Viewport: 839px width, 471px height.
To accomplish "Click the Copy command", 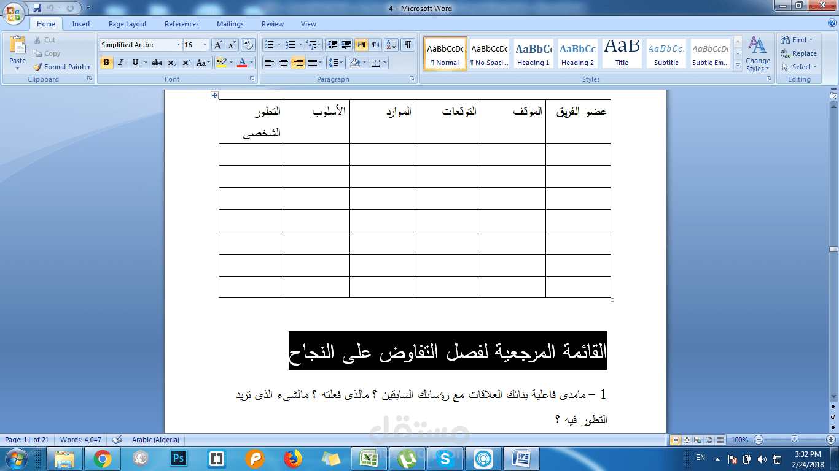I will [x=47, y=53].
